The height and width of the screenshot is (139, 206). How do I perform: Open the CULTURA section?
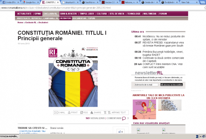[102, 14]
